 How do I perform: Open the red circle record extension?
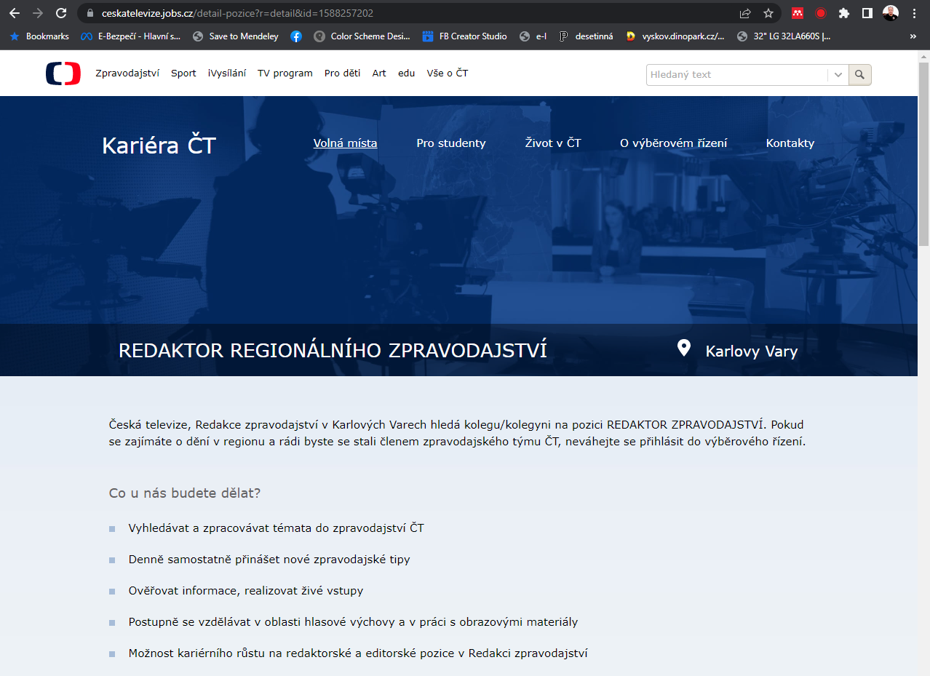821,13
